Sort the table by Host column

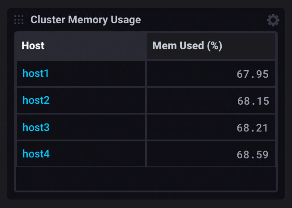click(x=33, y=46)
